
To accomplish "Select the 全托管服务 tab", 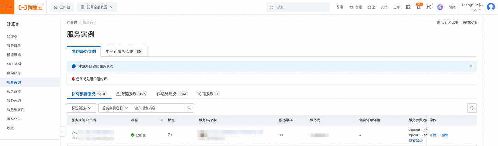I will [132, 94].
